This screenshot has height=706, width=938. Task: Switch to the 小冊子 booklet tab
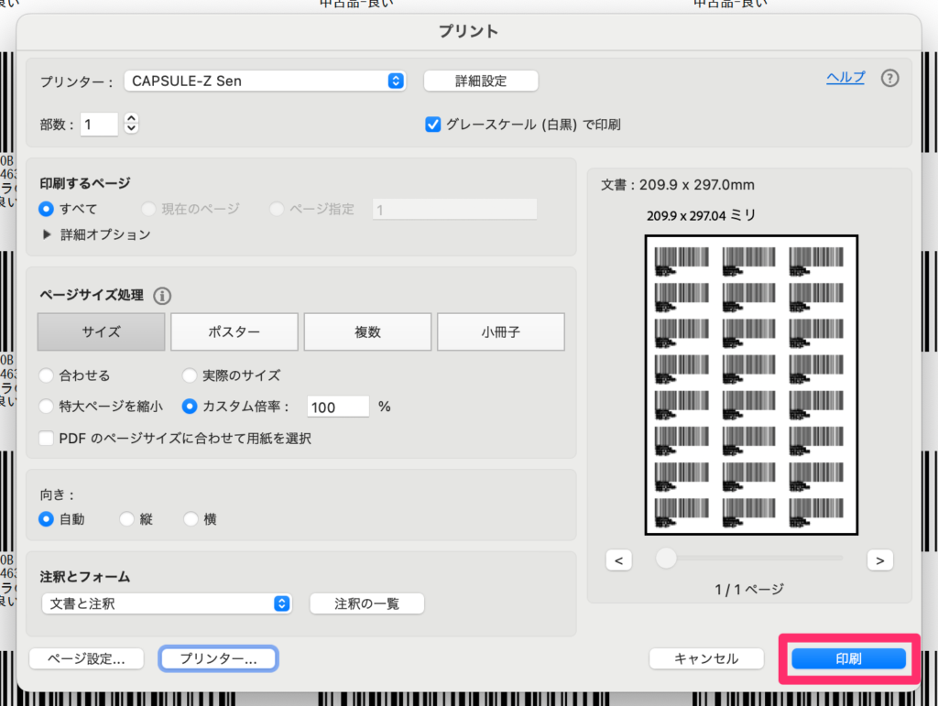500,332
